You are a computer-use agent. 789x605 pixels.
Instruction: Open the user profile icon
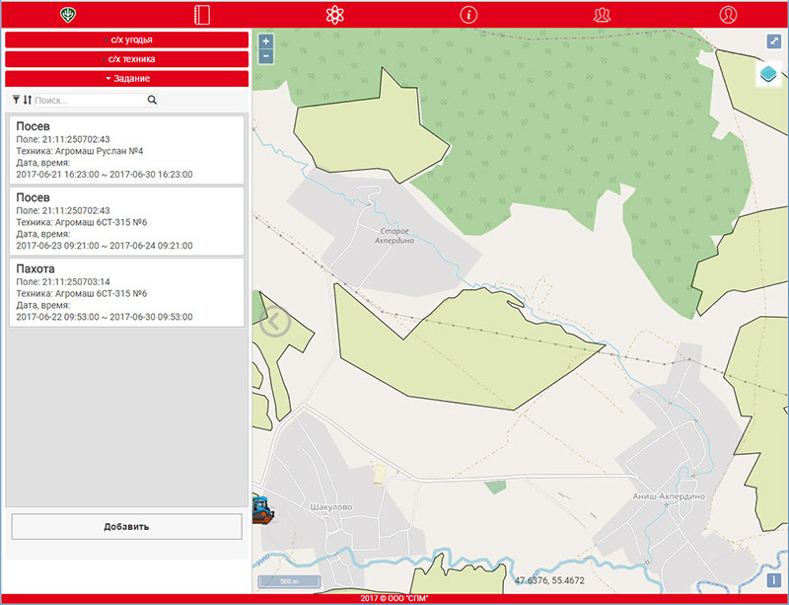pyautogui.click(x=728, y=15)
